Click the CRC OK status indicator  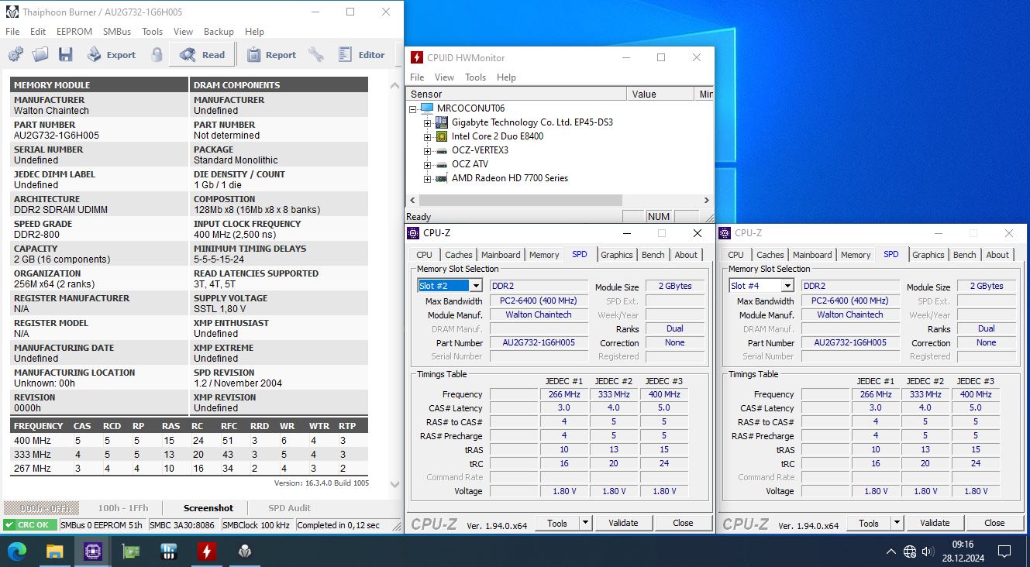30,525
